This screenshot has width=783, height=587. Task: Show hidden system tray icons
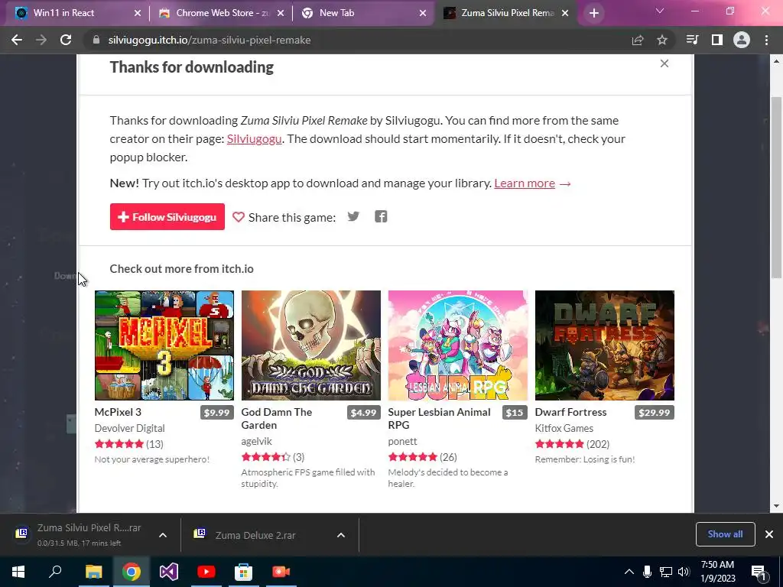[629, 572]
